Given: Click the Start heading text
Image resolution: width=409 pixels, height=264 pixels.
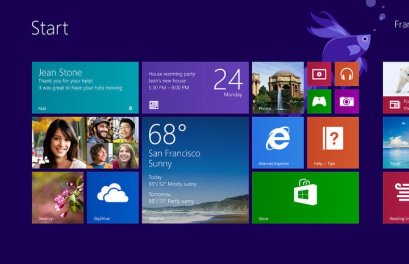Looking at the screenshot, I should click(50, 27).
